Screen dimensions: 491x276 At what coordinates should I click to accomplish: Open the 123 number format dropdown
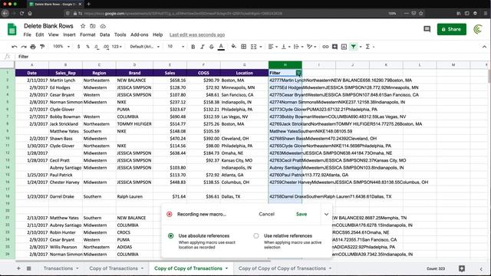click(117, 47)
